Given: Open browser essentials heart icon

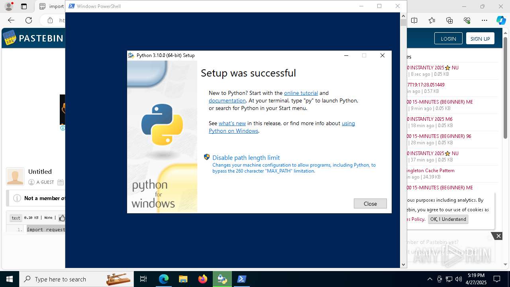Looking at the screenshot, I should [x=467, y=20].
